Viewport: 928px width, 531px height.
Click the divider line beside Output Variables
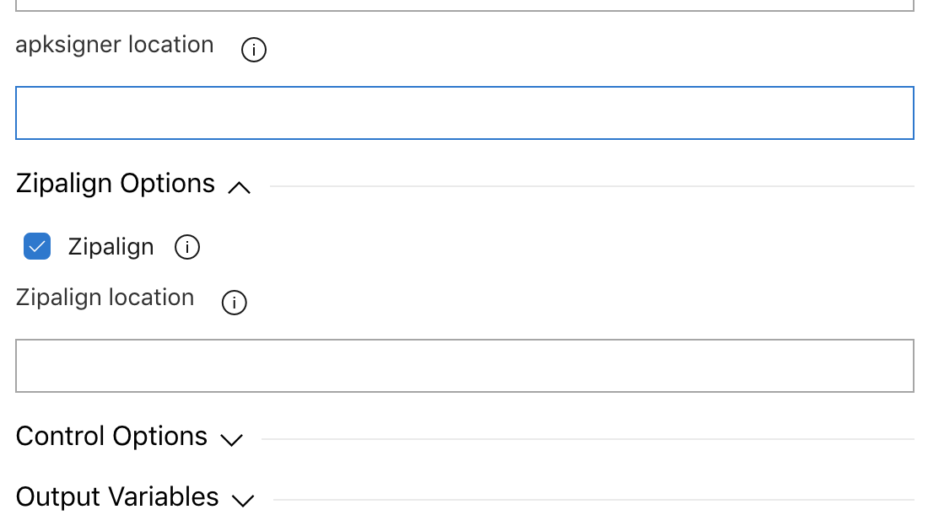593,500
